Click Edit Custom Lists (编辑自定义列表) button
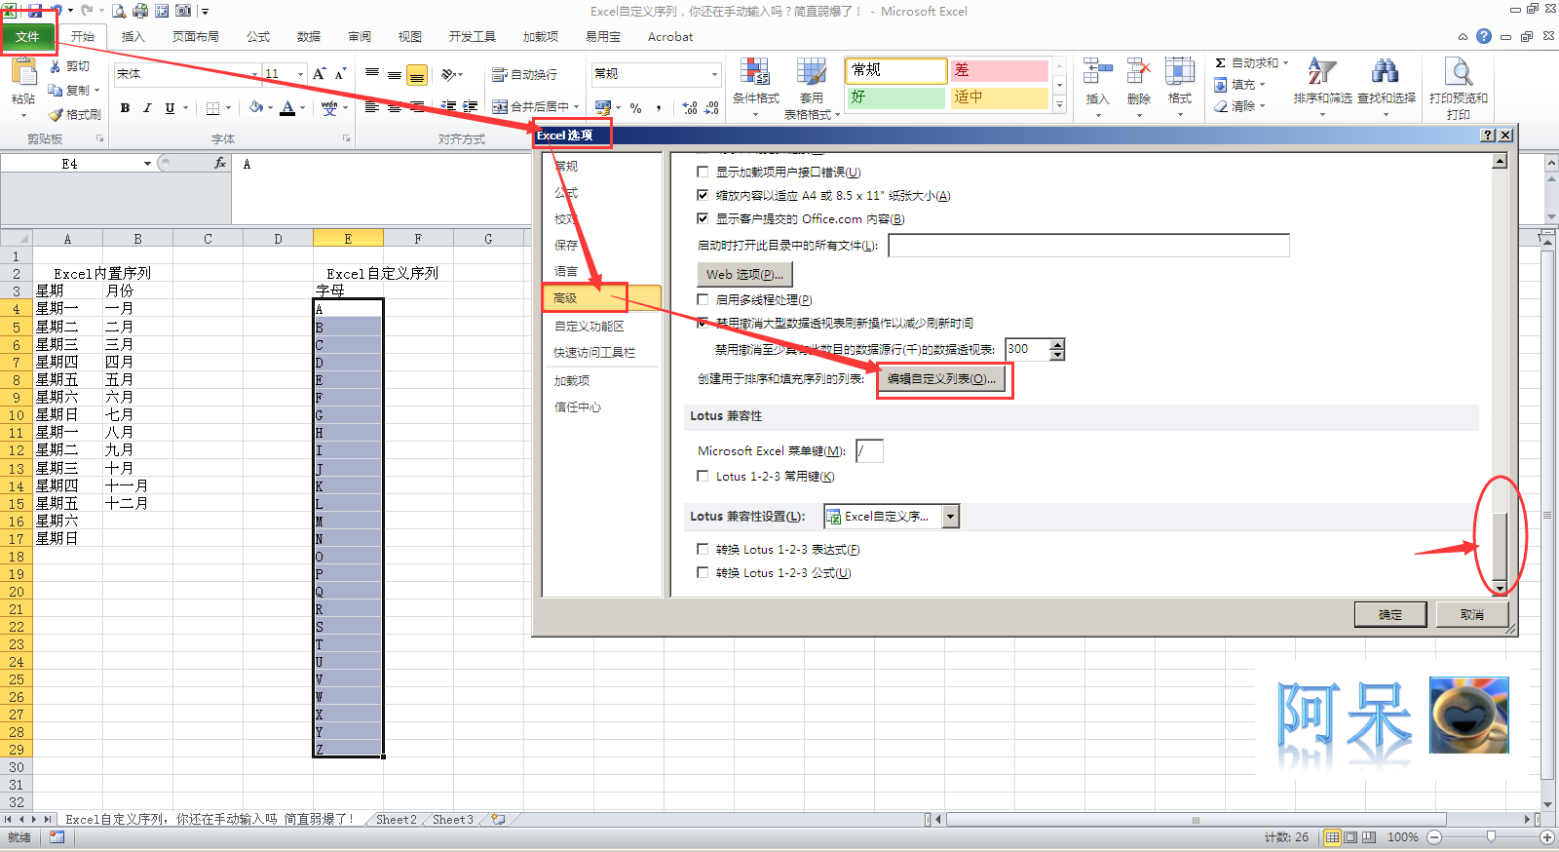Screen dimensions: 1559x852 941,379
